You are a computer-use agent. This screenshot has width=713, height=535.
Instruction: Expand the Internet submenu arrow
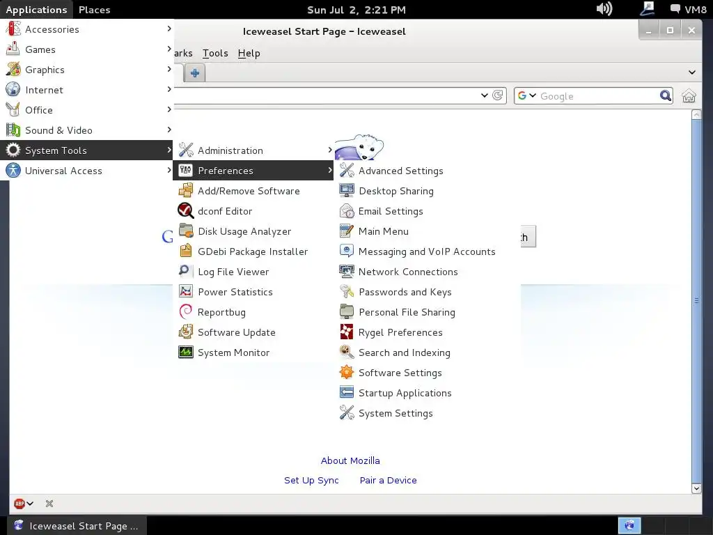coord(169,89)
